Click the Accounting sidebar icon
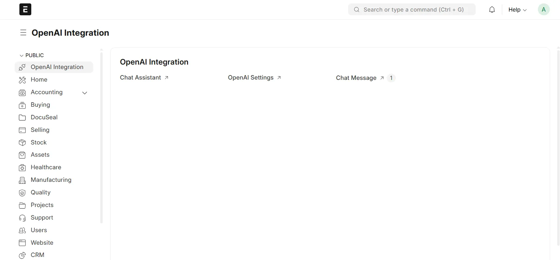Screen dimensions: 560x260 pos(22,92)
